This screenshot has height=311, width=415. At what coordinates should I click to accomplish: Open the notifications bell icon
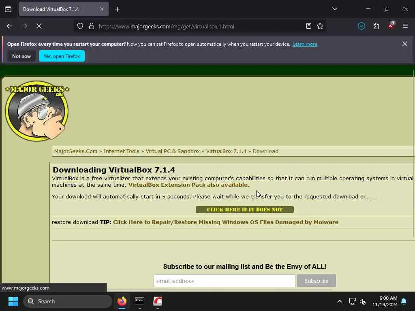tap(404, 301)
